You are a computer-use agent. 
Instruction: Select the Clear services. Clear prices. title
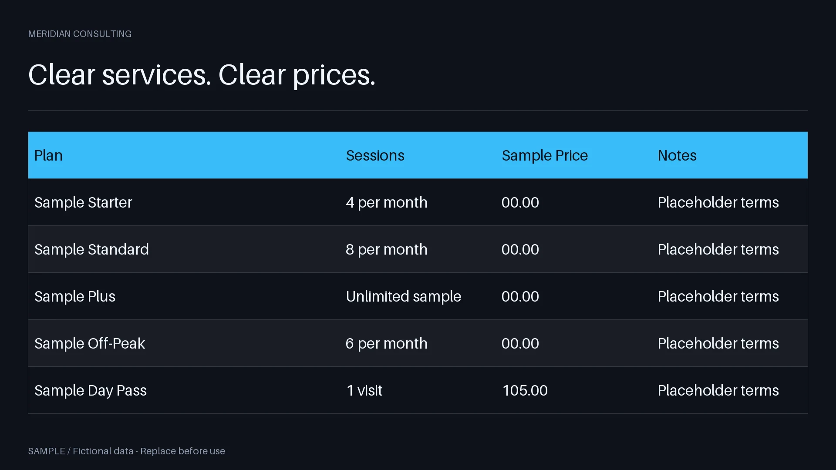click(x=202, y=75)
